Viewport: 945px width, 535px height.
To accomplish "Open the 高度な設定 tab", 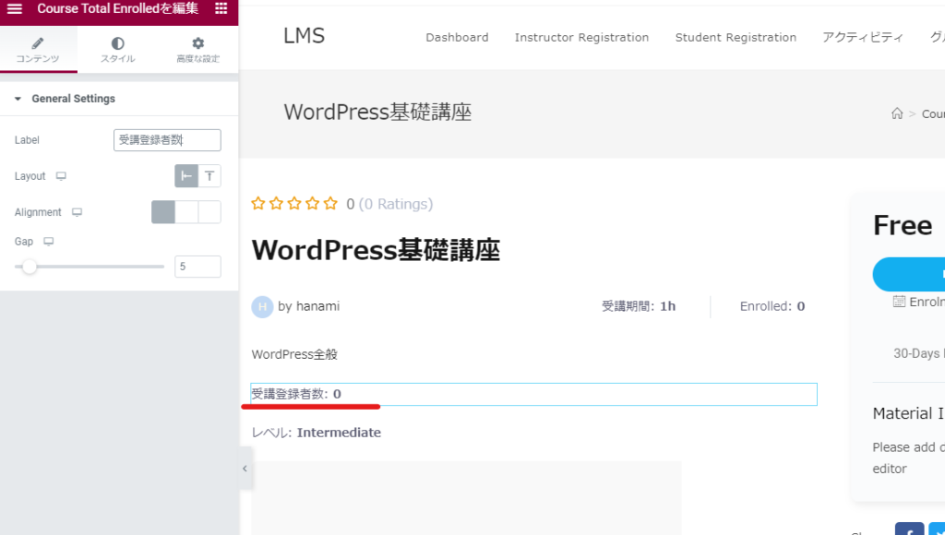I will tap(197, 50).
